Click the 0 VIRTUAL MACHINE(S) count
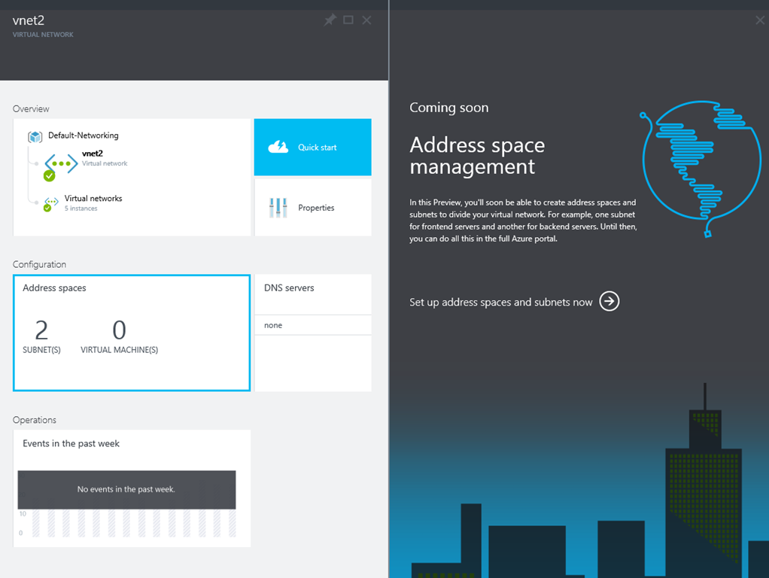 click(x=119, y=336)
